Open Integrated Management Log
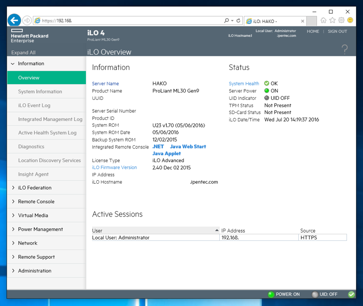Image resolution: width=363 pixels, height=306 pixels. point(47,119)
